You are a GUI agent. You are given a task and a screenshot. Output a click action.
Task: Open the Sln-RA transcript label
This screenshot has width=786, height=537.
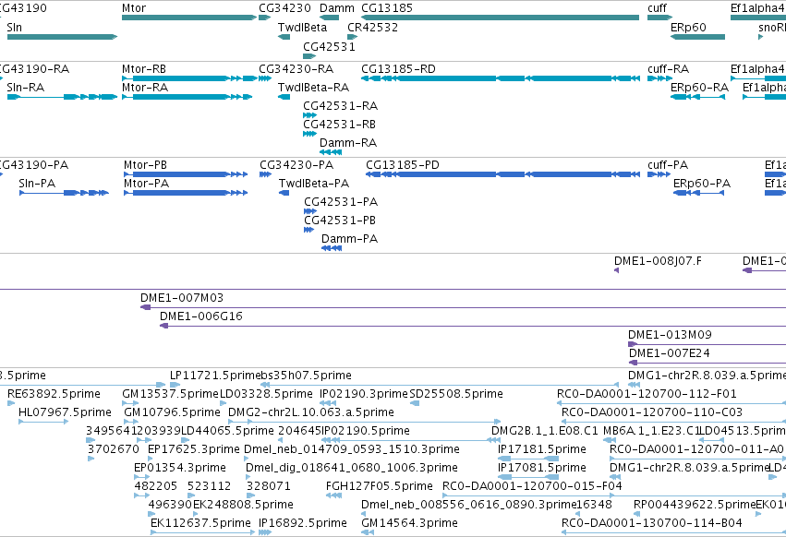click(26, 88)
